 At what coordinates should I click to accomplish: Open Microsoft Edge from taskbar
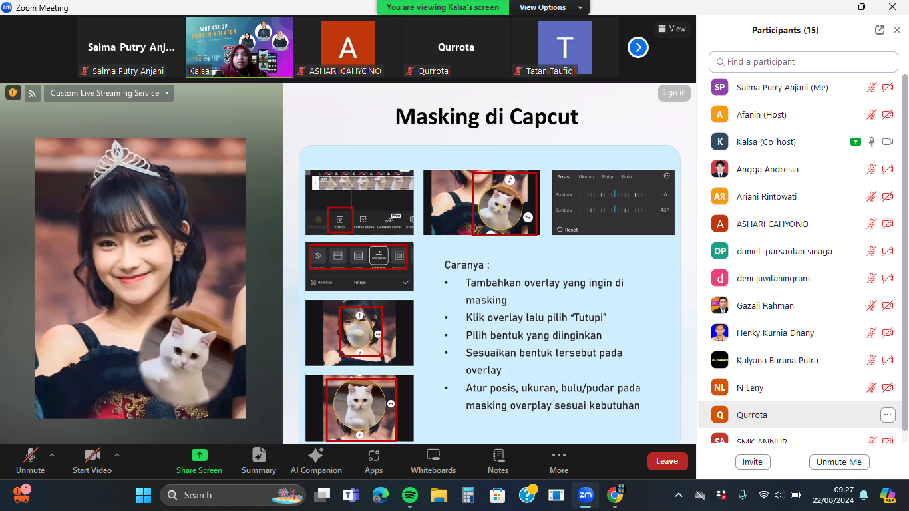click(380, 495)
